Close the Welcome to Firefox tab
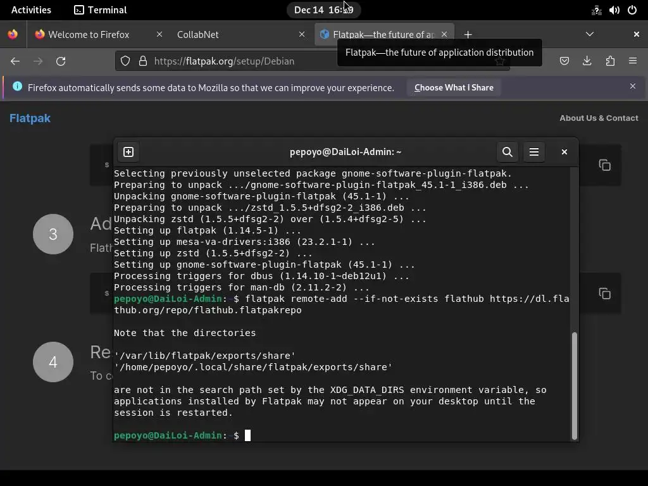The image size is (648, 486). 159,34
